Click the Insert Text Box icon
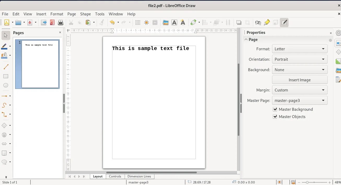 tap(174, 22)
